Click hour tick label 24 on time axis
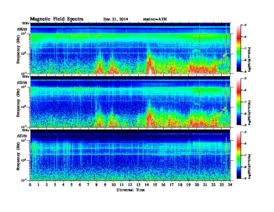Screen dimensions: 274x212 230,185
